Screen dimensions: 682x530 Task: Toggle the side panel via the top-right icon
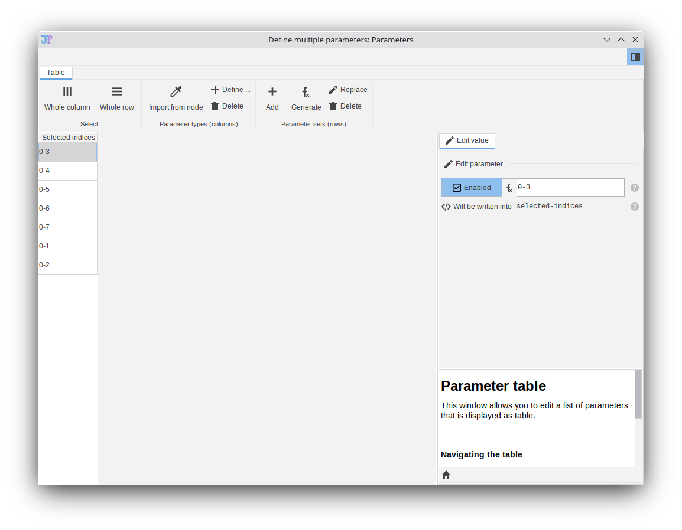635,56
